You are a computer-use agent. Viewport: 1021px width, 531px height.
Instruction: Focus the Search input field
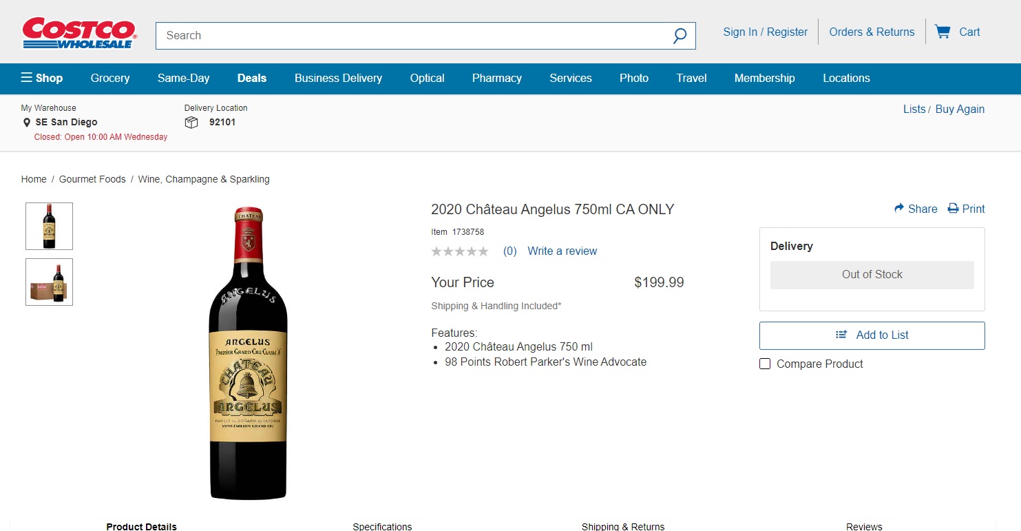pyautogui.click(x=413, y=36)
